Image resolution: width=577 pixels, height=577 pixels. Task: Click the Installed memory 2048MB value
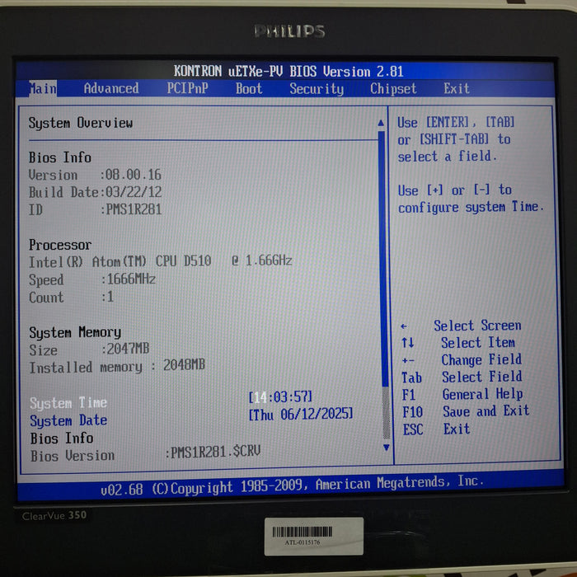tap(184, 365)
